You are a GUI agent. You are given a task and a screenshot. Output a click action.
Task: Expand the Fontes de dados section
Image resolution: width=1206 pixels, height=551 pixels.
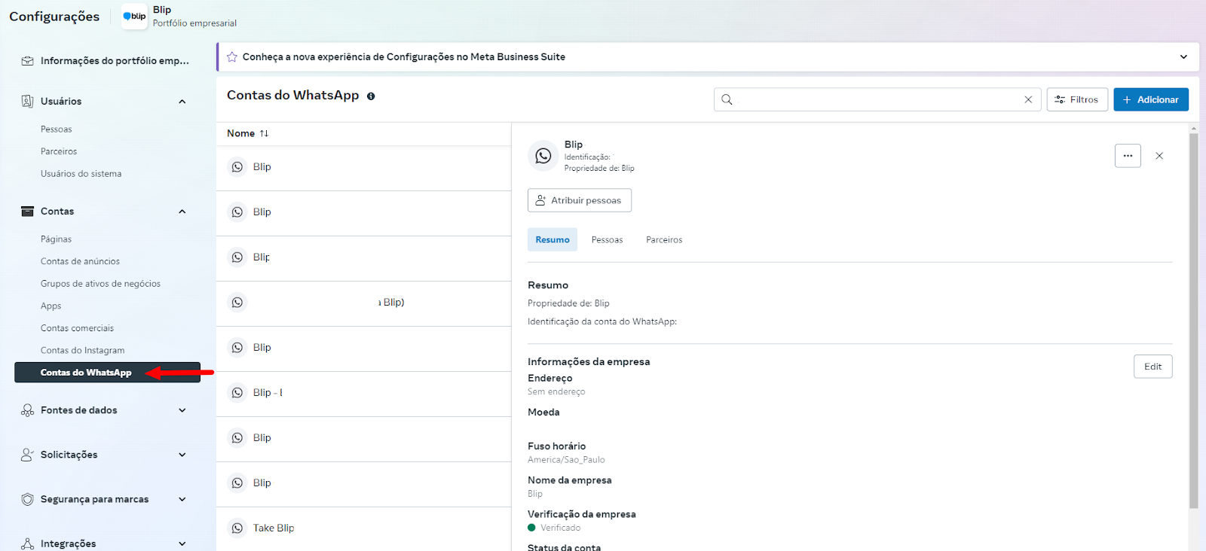[x=182, y=410]
